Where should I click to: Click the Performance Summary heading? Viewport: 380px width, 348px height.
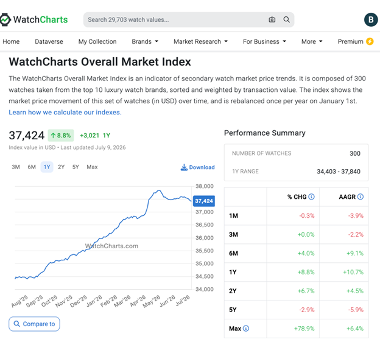[x=265, y=133]
